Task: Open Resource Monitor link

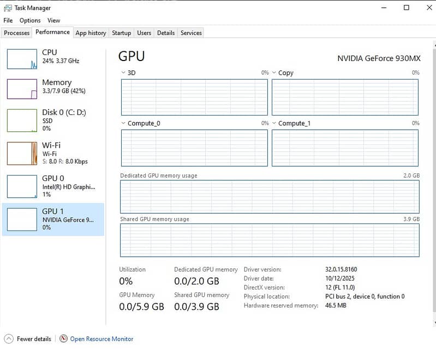Action: [101, 339]
